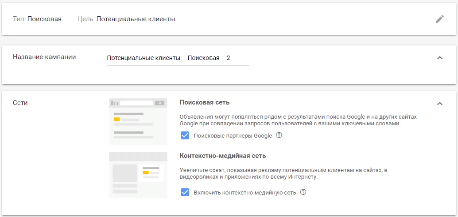Screen dimensions: 458x217
Task: Click the Поисковые партнеры Google label text
Action: click(233, 136)
